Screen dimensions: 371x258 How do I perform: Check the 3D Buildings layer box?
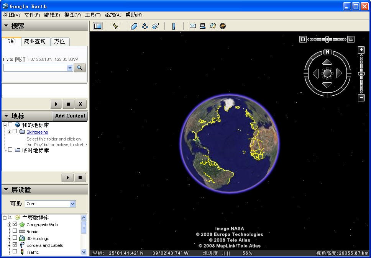[x=15, y=238]
